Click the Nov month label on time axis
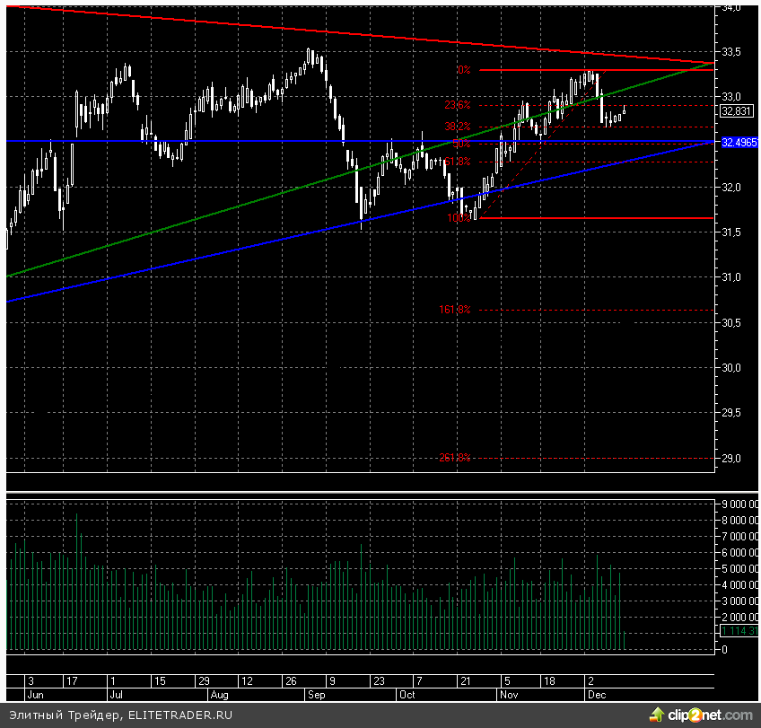Image resolution: width=761 pixels, height=728 pixels. tap(506, 694)
